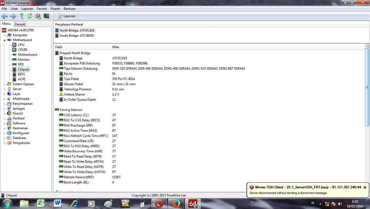Expand the Sistem Operasi node
This screenshot has height=209, width=370.
4,84
